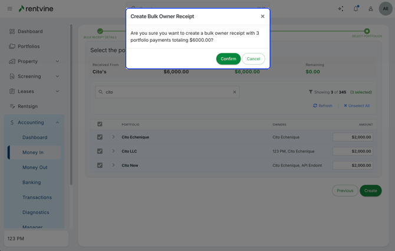
Task: Expand the Cito Echenique portfolio row
Action: pyautogui.click(x=114, y=137)
